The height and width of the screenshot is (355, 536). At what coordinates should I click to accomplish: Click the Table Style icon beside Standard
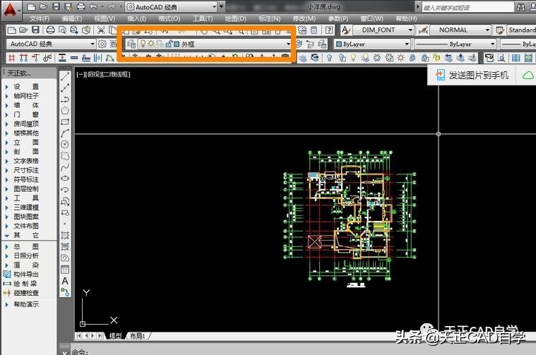[x=500, y=30]
